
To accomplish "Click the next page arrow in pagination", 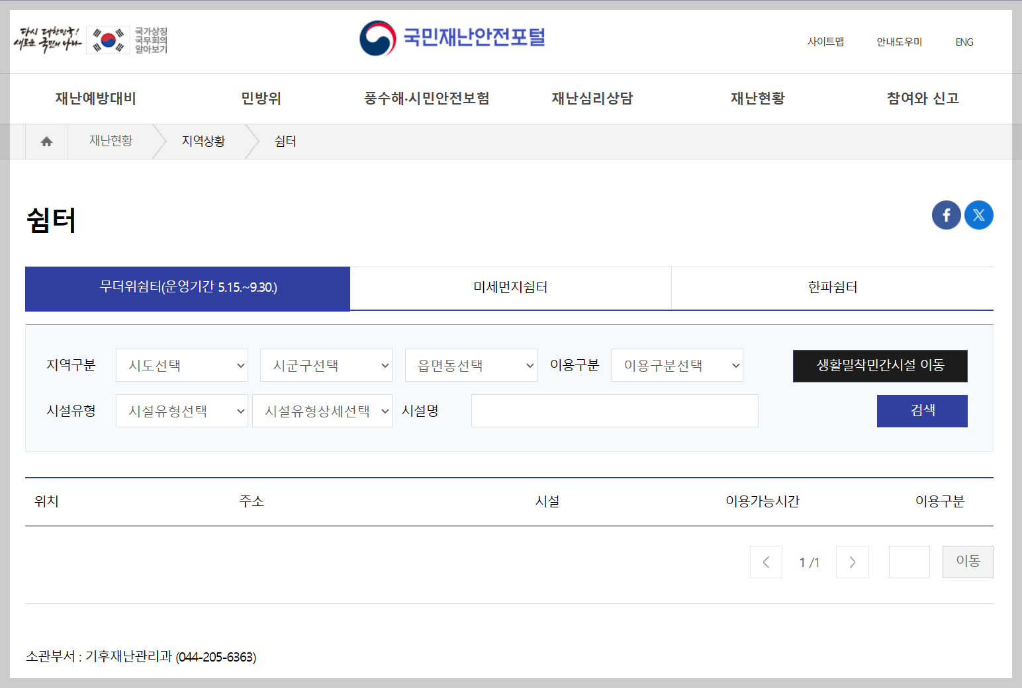I will 852,562.
